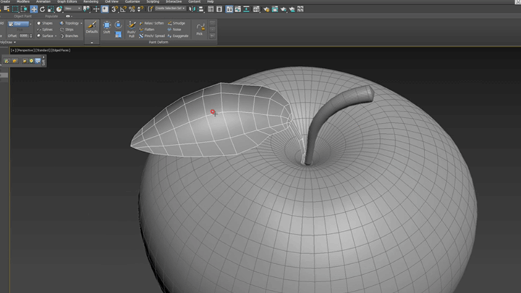
Task: Select the Relax/Soften brush
Action: coord(151,23)
